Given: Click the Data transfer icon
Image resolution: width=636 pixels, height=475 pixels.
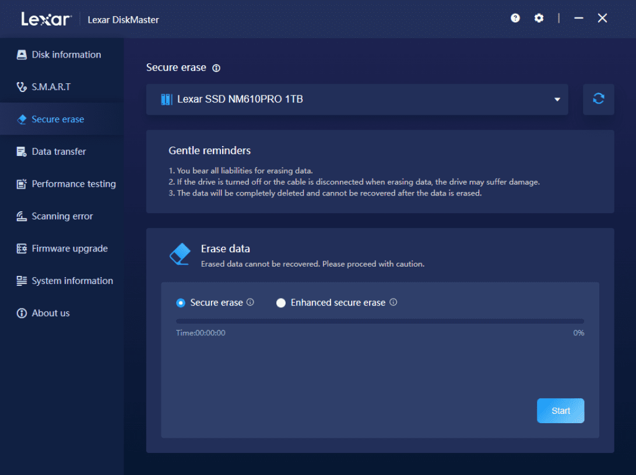Looking at the screenshot, I should tap(22, 151).
